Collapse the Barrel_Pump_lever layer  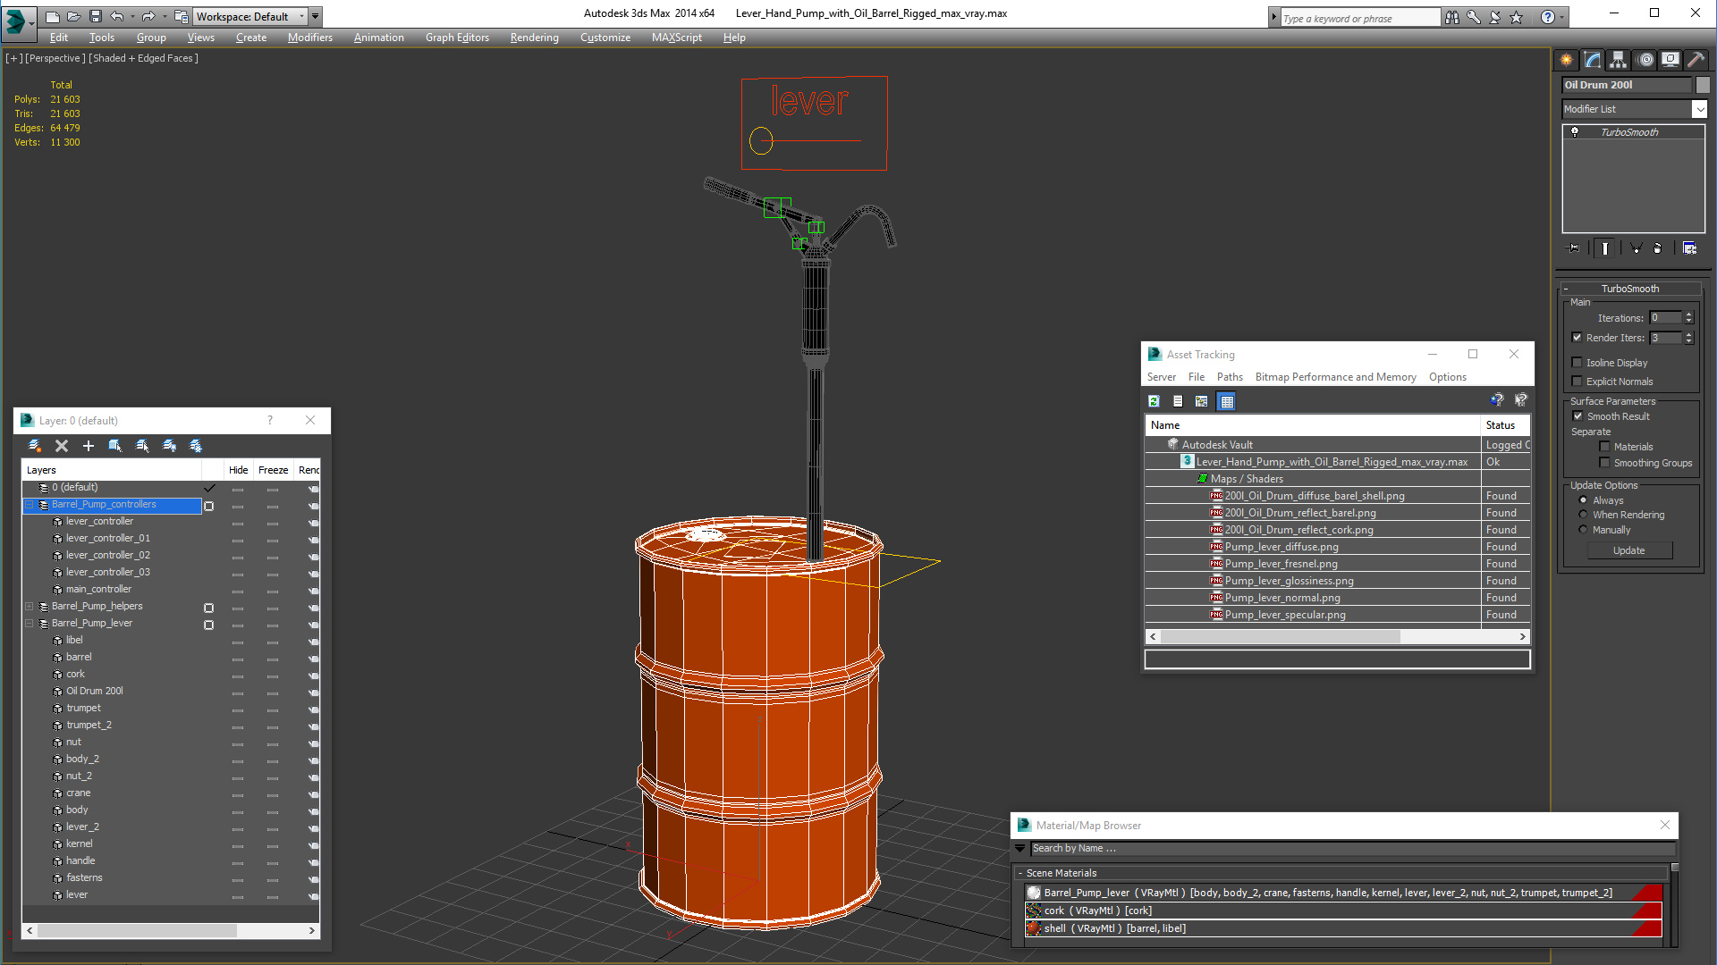30,624
